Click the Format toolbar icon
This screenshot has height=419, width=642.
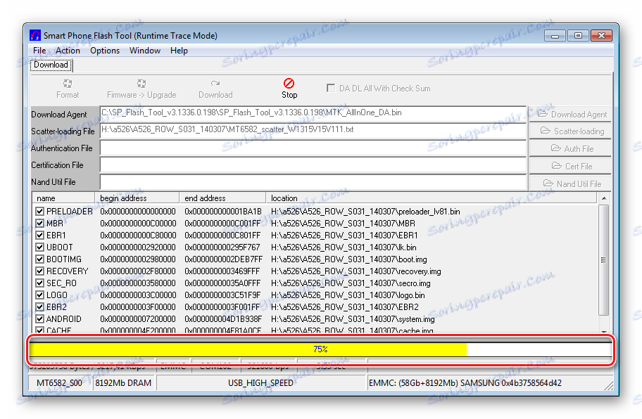click(68, 84)
